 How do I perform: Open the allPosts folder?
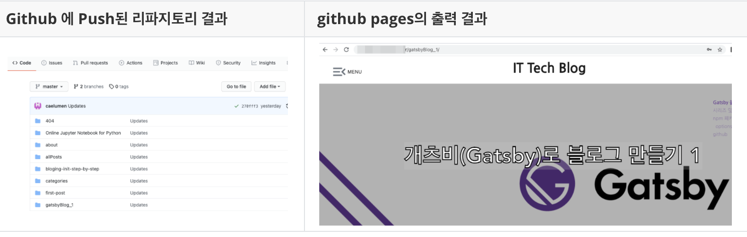coord(53,157)
